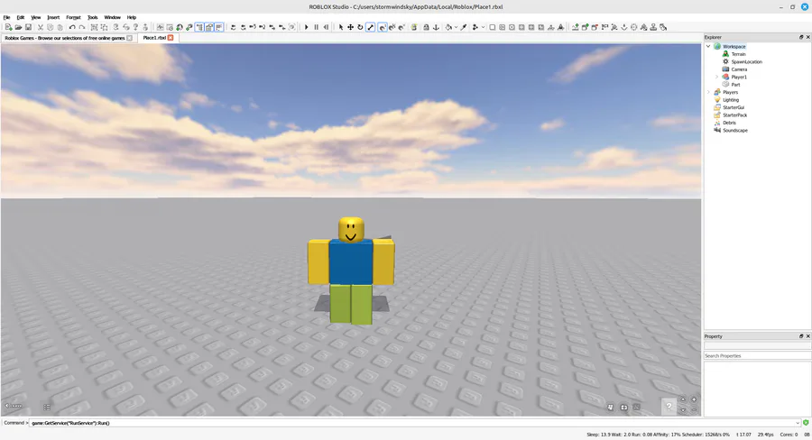The width and height of the screenshot is (812, 440).
Task: Lock parts with the padlock icon
Action: (x=426, y=27)
